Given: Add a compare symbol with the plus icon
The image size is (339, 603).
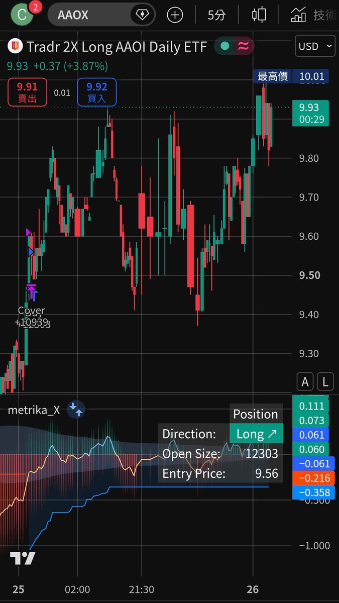Looking at the screenshot, I should pyautogui.click(x=175, y=15).
